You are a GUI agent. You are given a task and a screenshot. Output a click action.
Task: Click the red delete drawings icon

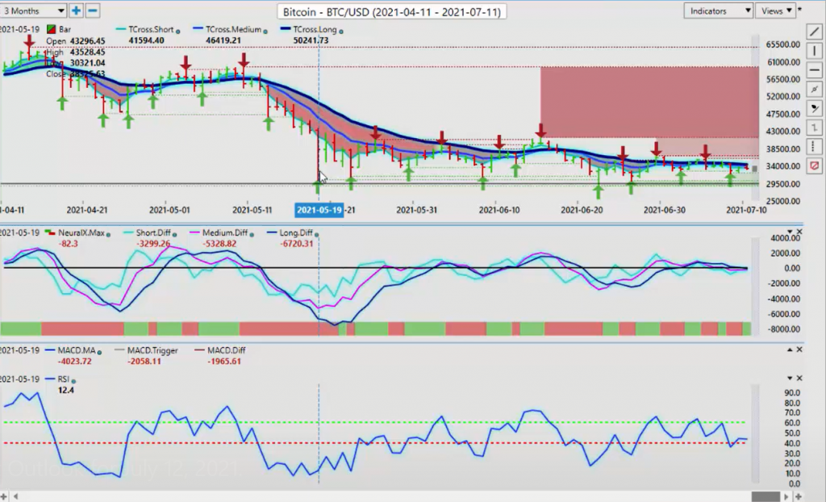pyautogui.click(x=815, y=166)
